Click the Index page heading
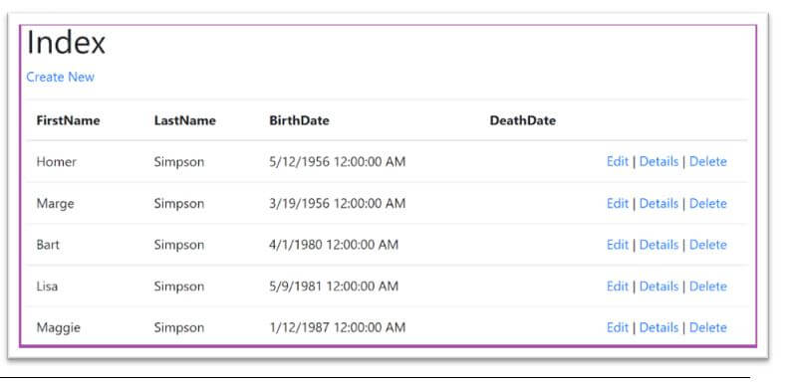 (x=66, y=43)
